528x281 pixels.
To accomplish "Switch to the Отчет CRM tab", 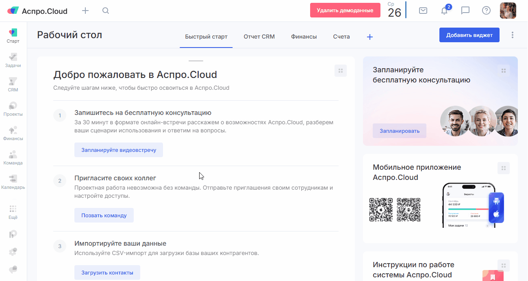I will [259, 37].
